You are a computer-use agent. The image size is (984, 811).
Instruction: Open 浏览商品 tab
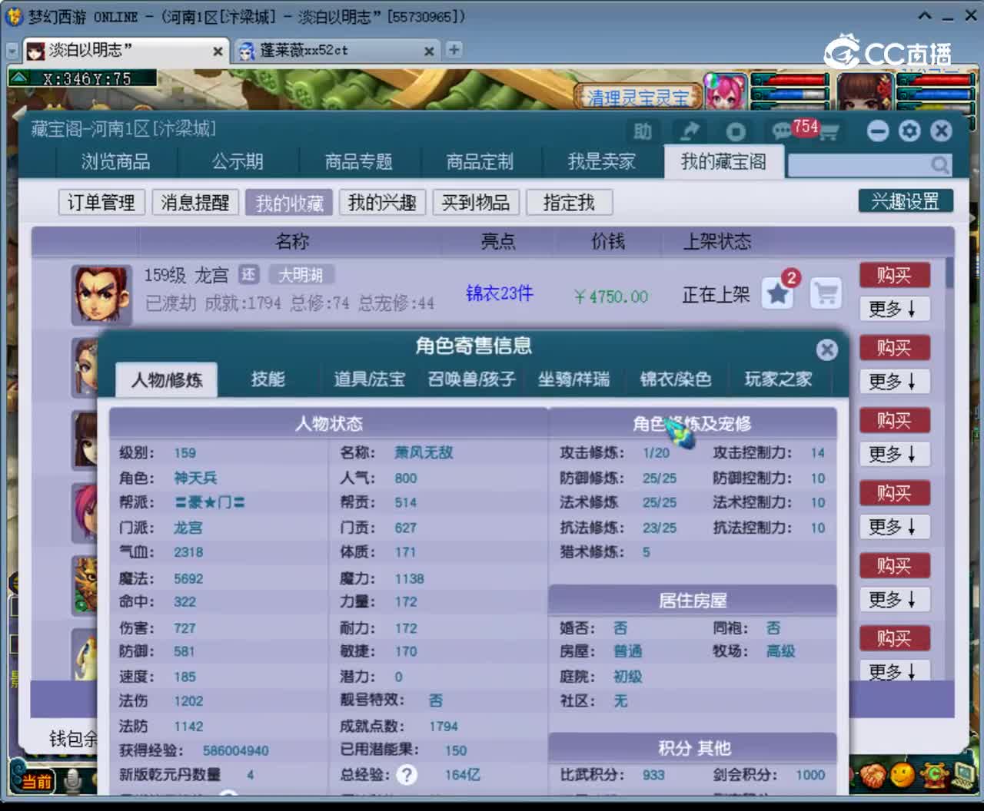116,162
